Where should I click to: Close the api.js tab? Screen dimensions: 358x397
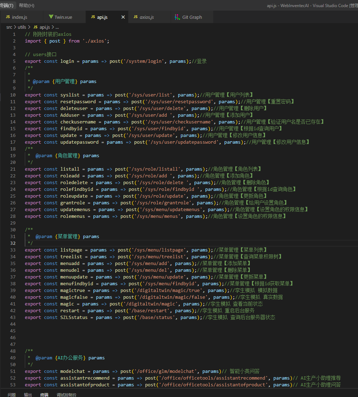pyautogui.click(x=123, y=17)
